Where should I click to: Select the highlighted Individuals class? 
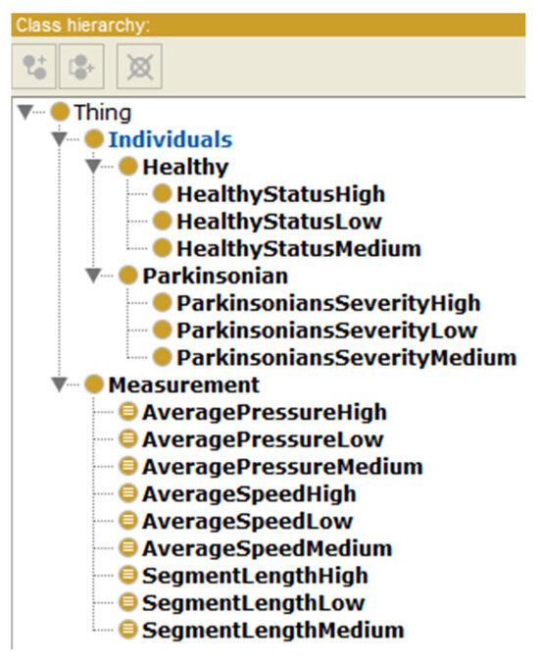coord(171,139)
